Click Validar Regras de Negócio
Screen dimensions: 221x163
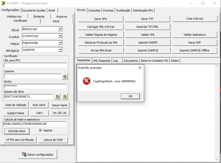point(101,35)
